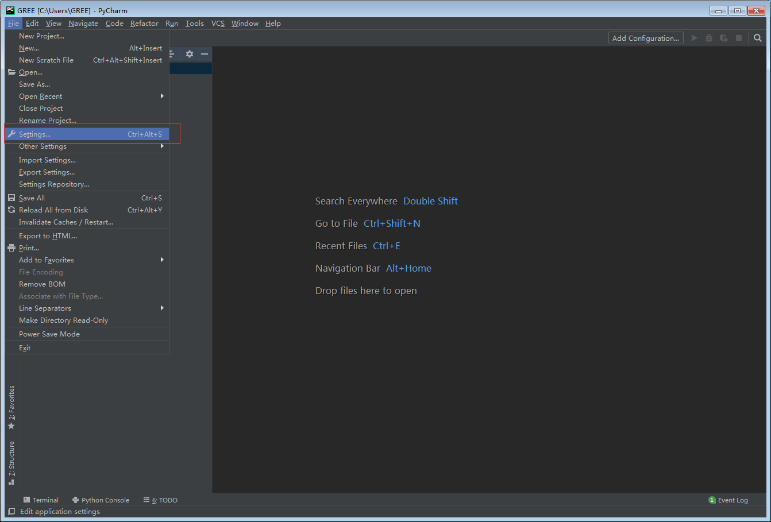This screenshot has height=522, width=771.
Task: Open the Terminal tool window
Action: click(41, 500)
